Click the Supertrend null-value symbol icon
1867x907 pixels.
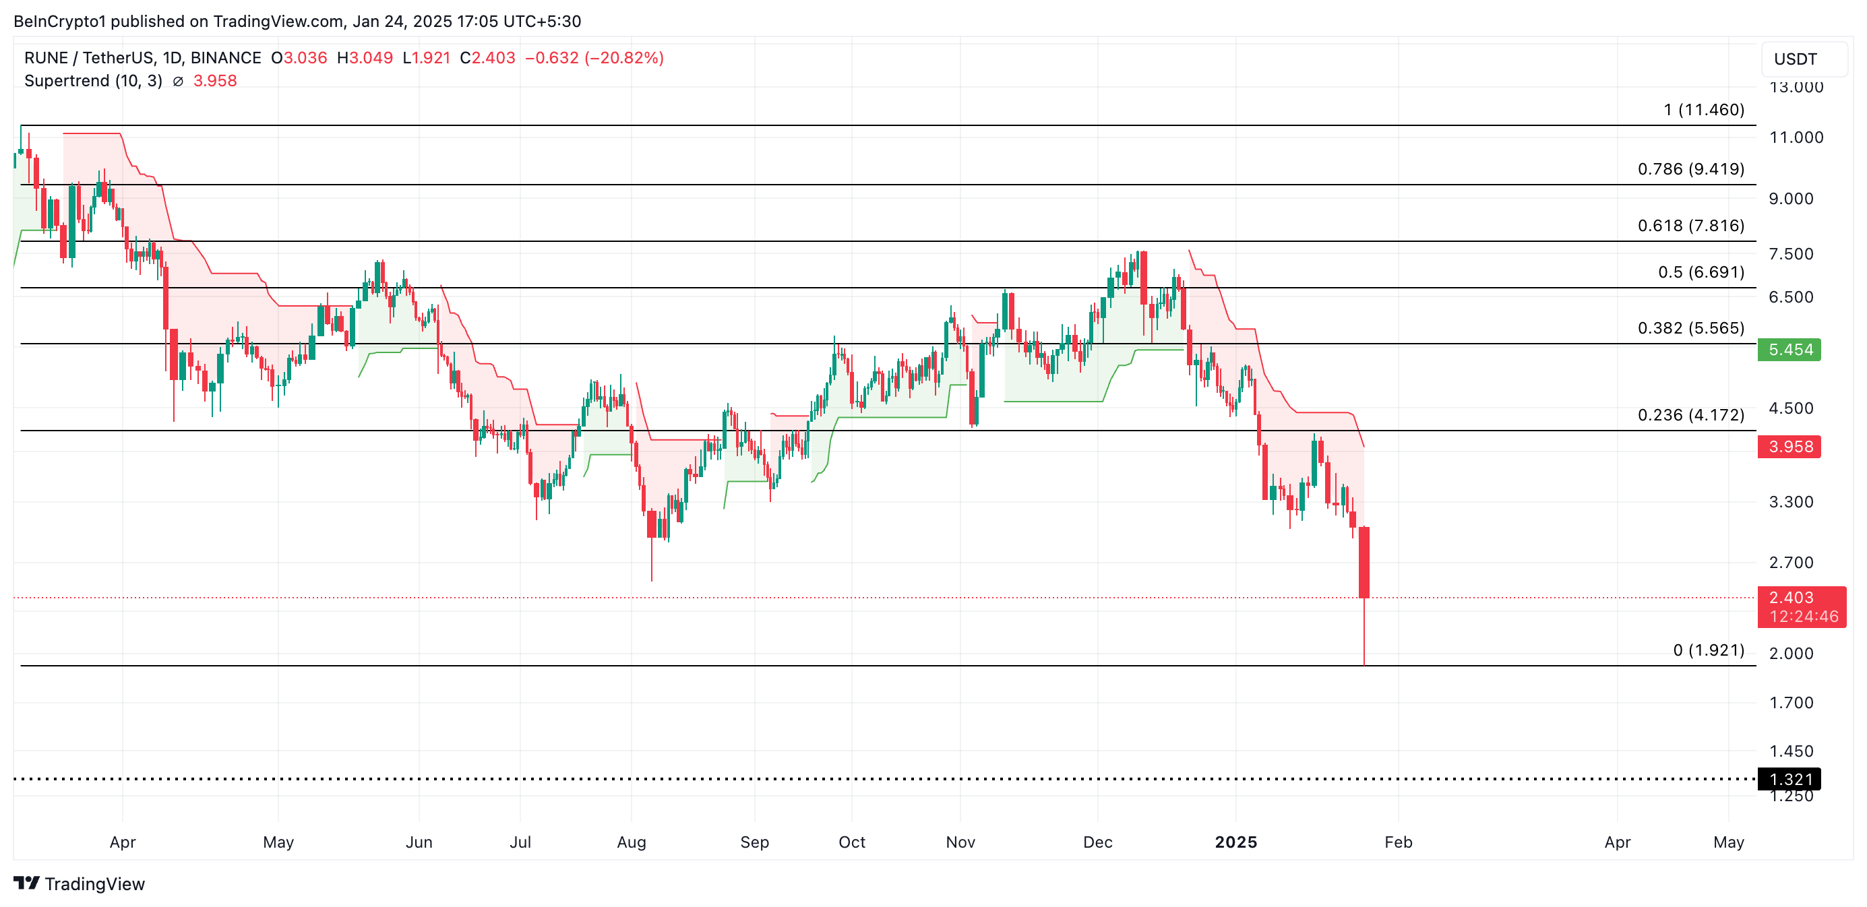[x=179, y=81]
